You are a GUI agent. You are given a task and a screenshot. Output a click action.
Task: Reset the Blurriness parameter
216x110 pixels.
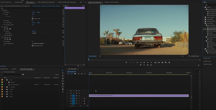point(63,41)
